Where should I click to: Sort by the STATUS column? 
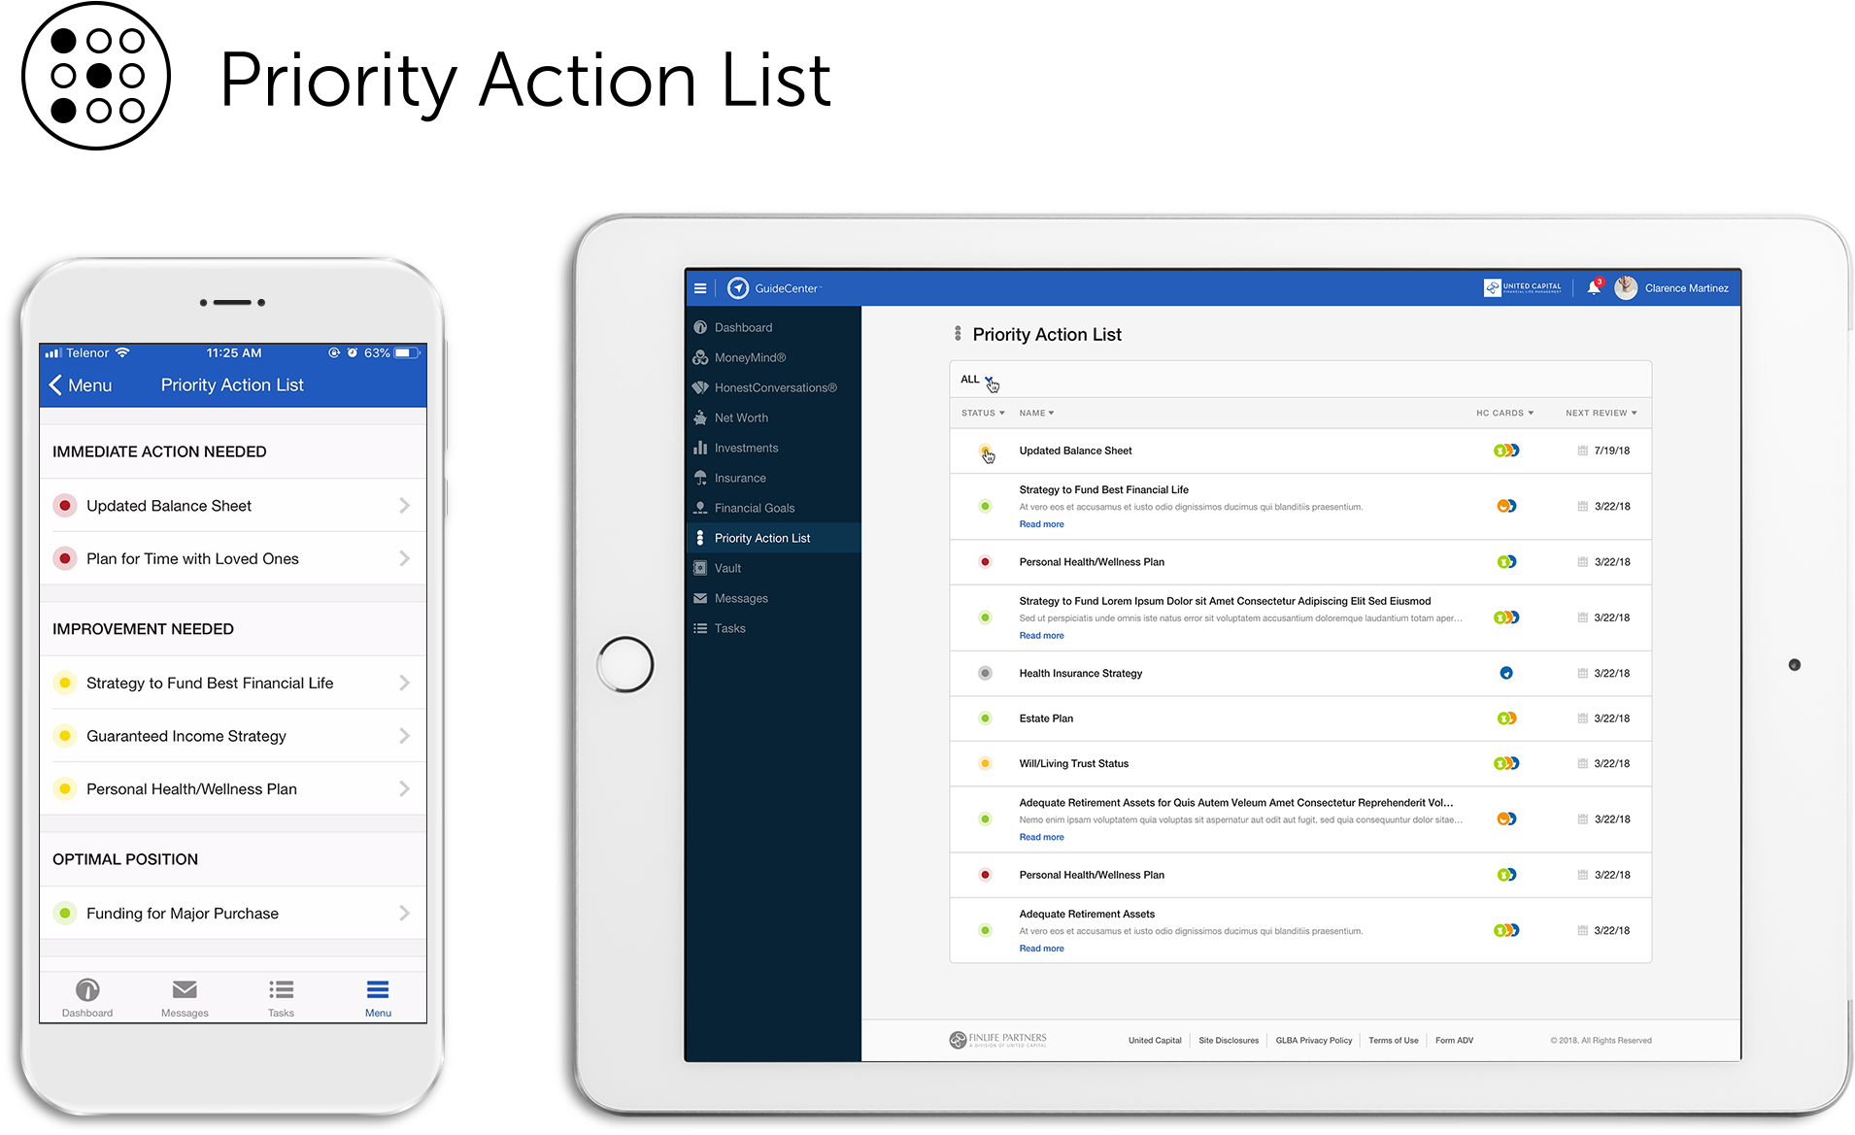tap(983, 413)
